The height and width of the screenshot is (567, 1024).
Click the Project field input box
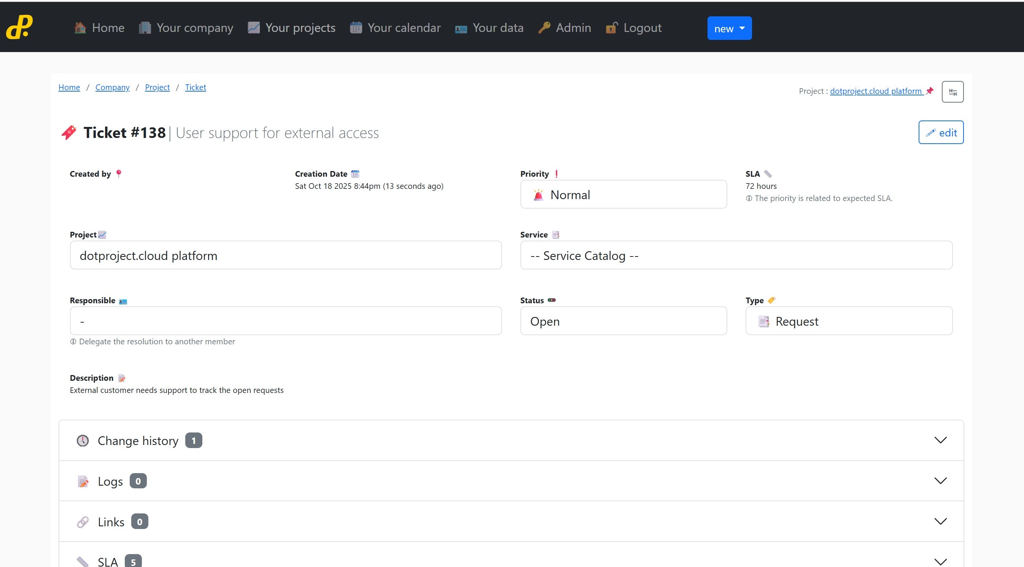[285, 255]
